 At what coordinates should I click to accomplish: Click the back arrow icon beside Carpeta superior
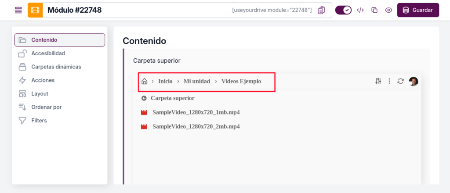pos(144,98)
